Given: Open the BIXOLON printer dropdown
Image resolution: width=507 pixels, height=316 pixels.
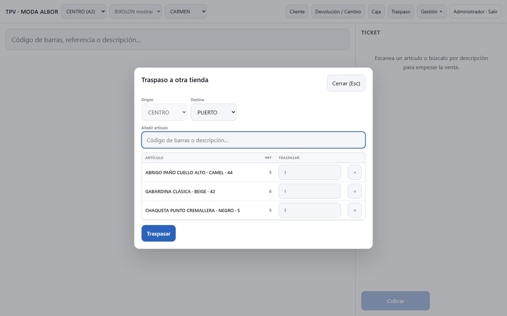Looking at the screenshot, I should point(135,11).
